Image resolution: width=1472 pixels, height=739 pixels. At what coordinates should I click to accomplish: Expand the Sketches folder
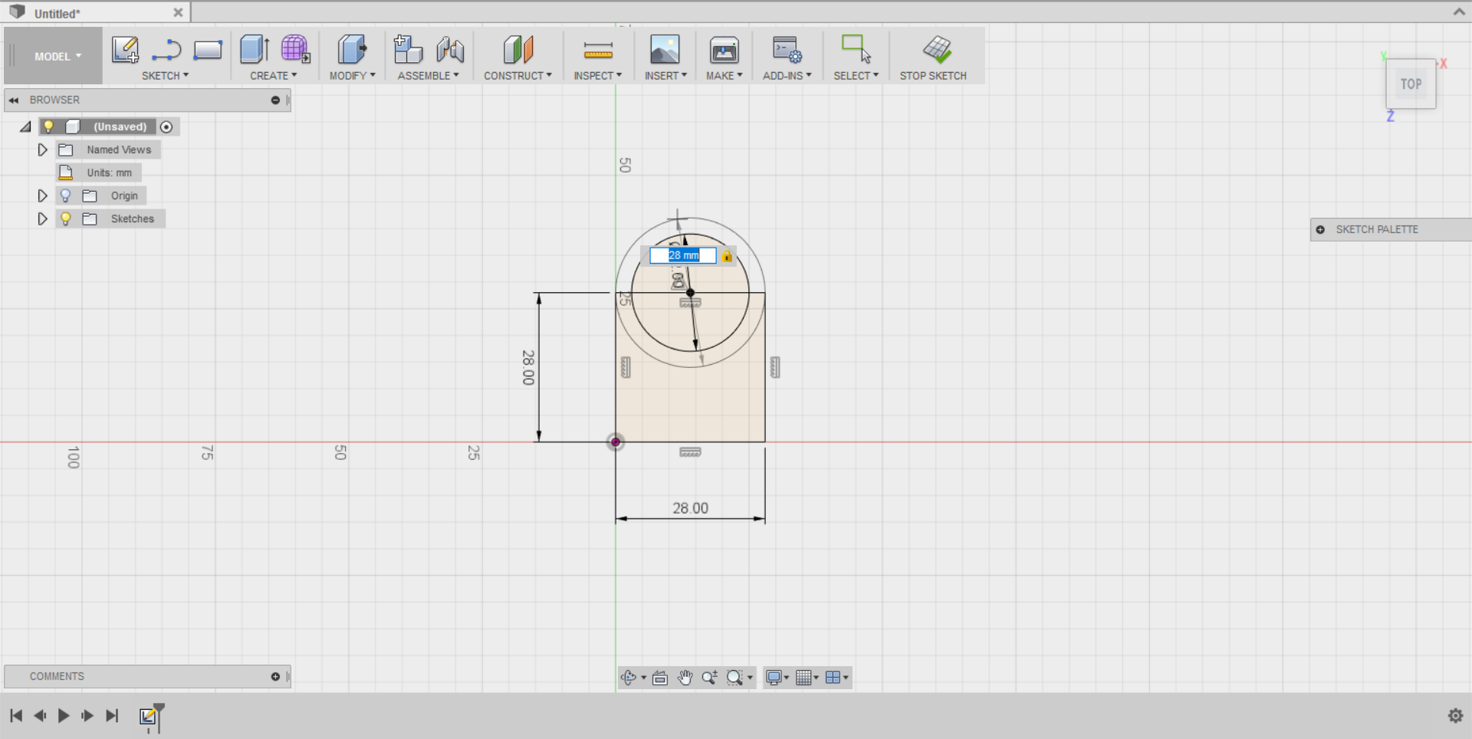pos(43,218)
